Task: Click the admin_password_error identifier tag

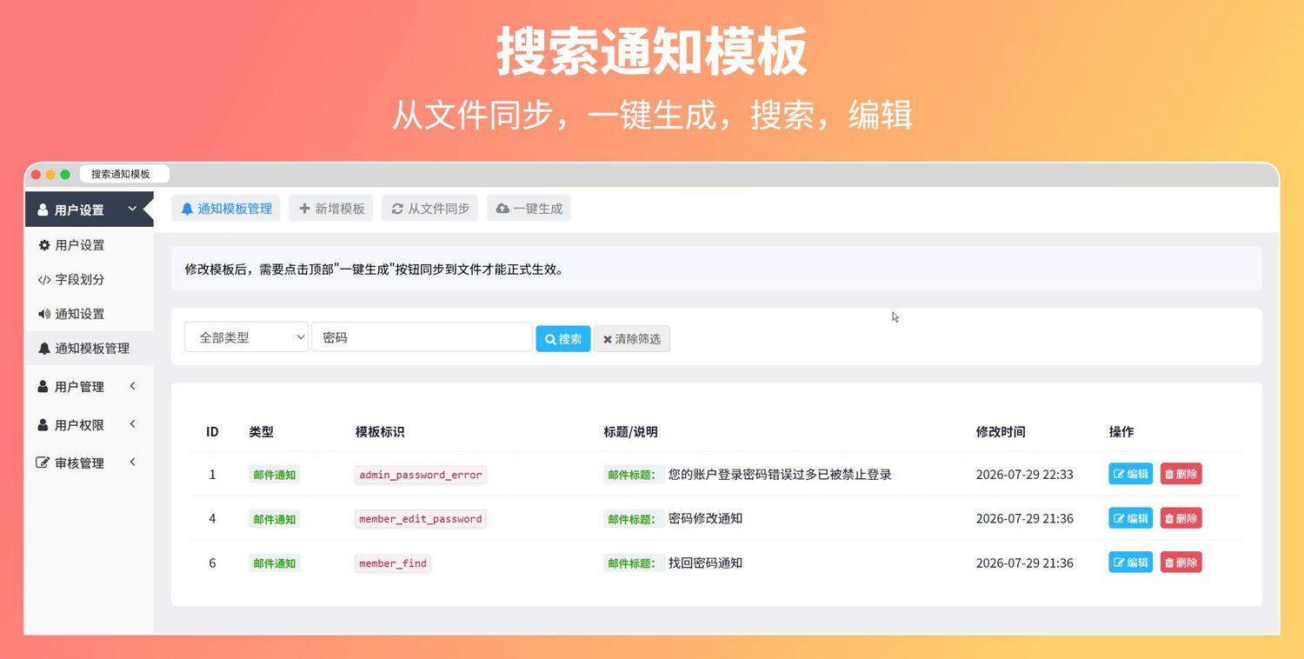Action: (x=421, y=475)
